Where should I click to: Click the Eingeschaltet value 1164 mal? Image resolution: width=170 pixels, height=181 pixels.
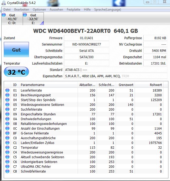coord(155,57)
